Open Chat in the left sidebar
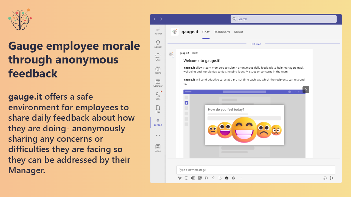The image size is (351, 197). click(158, 57)
